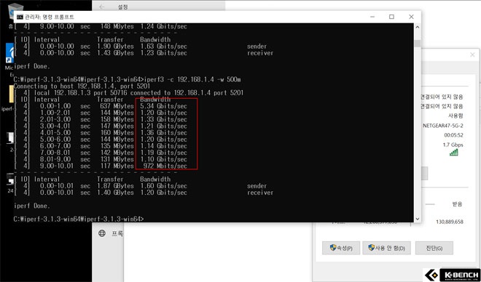Click the globe icon in Settings sidebar
Viewport: 481px width, 282px height.
click(102, 233)
